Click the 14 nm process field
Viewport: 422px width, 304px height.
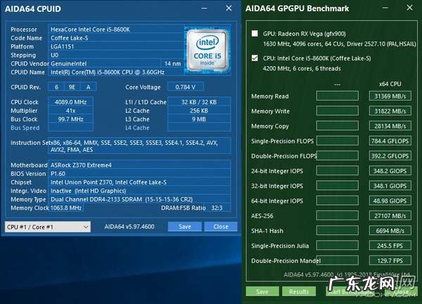click(x=172, y=63)
